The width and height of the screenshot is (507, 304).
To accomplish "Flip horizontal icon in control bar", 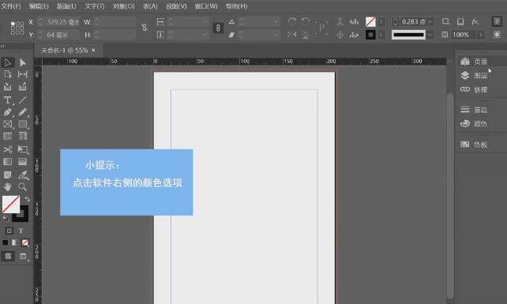I will [x=291, y=34].
